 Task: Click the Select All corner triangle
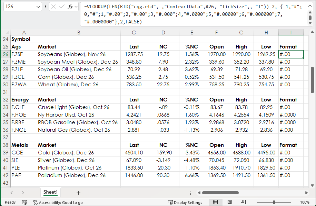tap(8, 32)
